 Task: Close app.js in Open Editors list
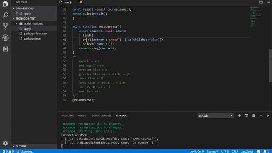(17, 13)
